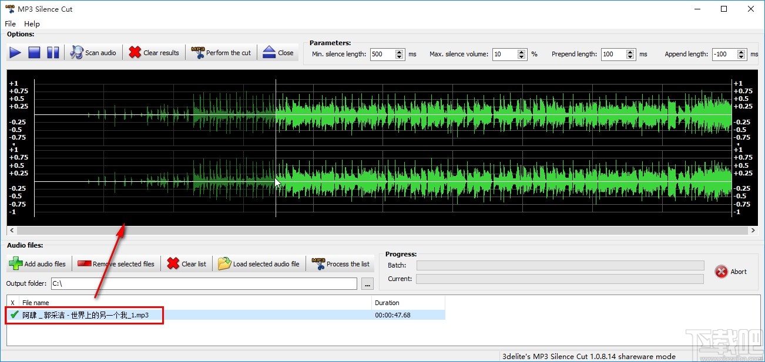765x362 pixels.
Task: Add audio files to the list
Action: pos(38,264)
